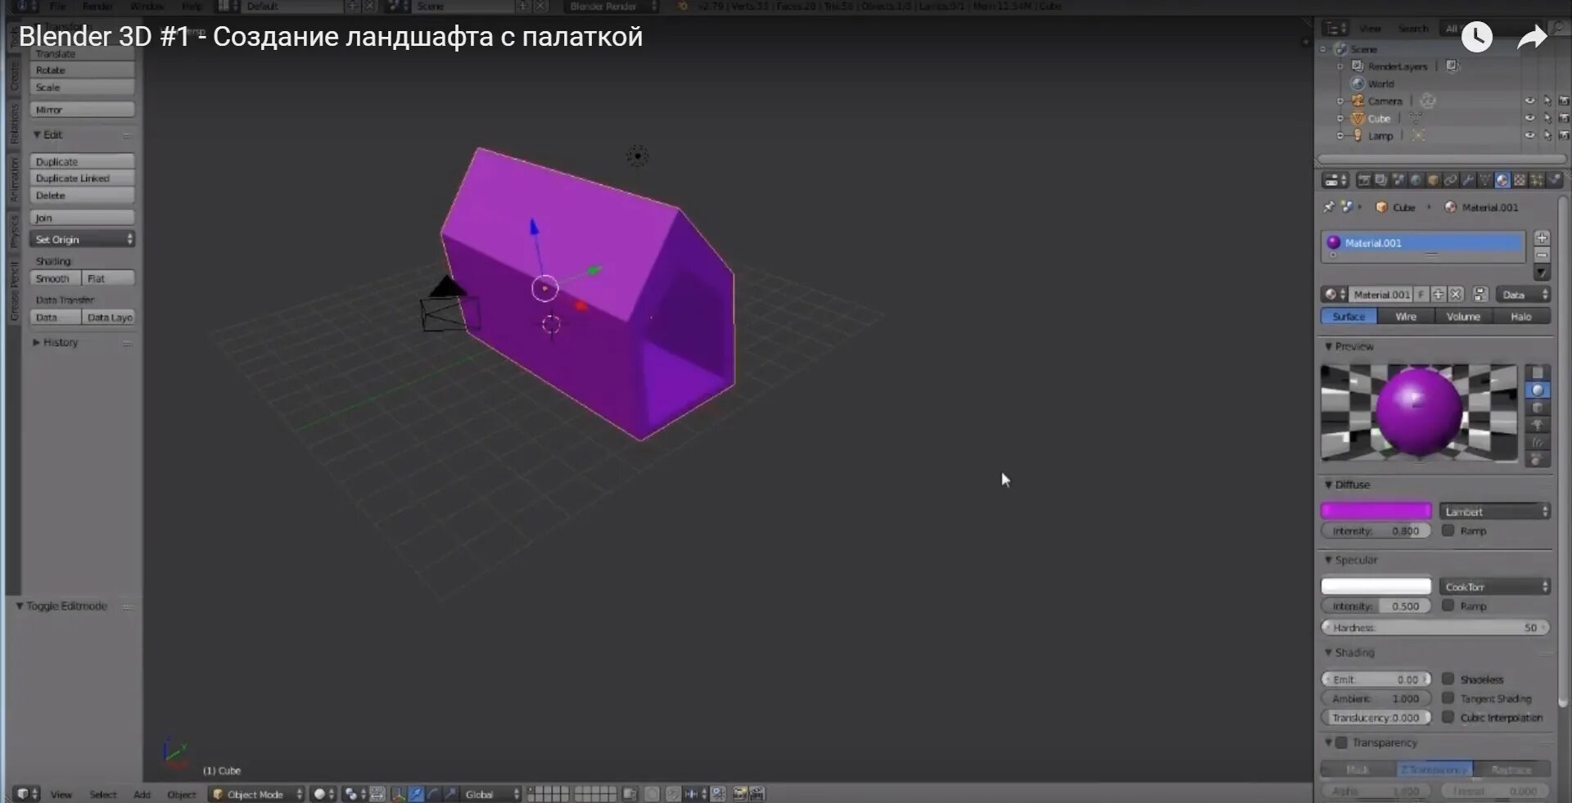This screenshot has width=1572, height=803.
Task: Pin the properties context with pushpin
Action: pos(1329,207)
